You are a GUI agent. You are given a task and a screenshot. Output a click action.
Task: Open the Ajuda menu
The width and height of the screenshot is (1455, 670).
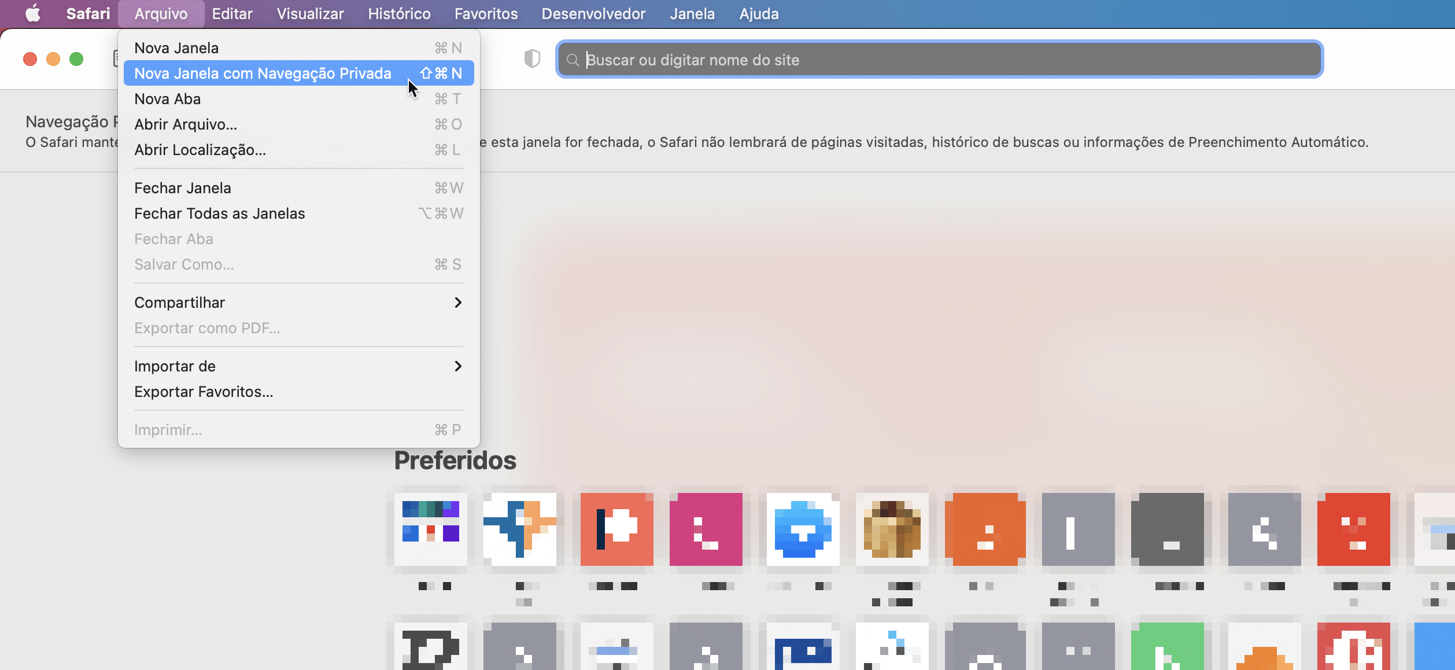759,13
